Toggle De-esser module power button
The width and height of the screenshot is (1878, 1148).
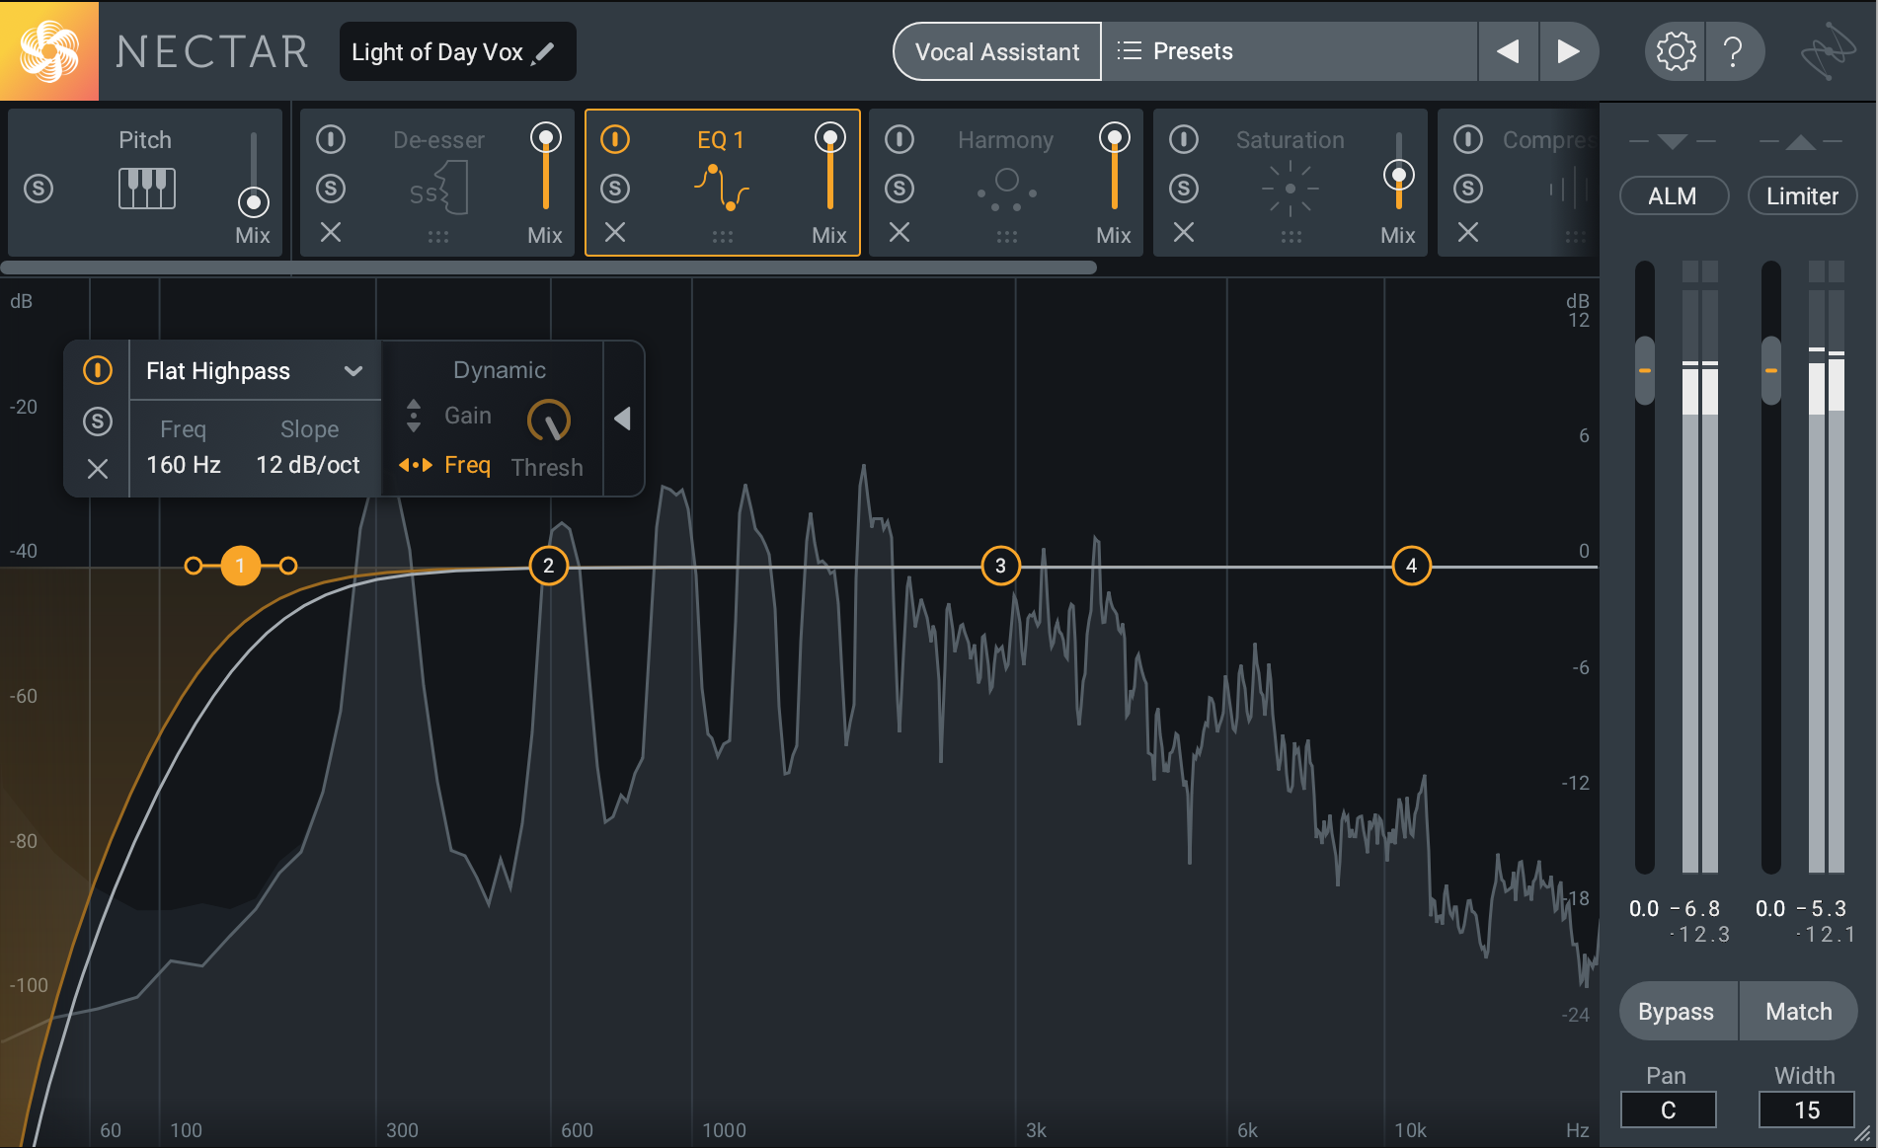click(331, 139)
